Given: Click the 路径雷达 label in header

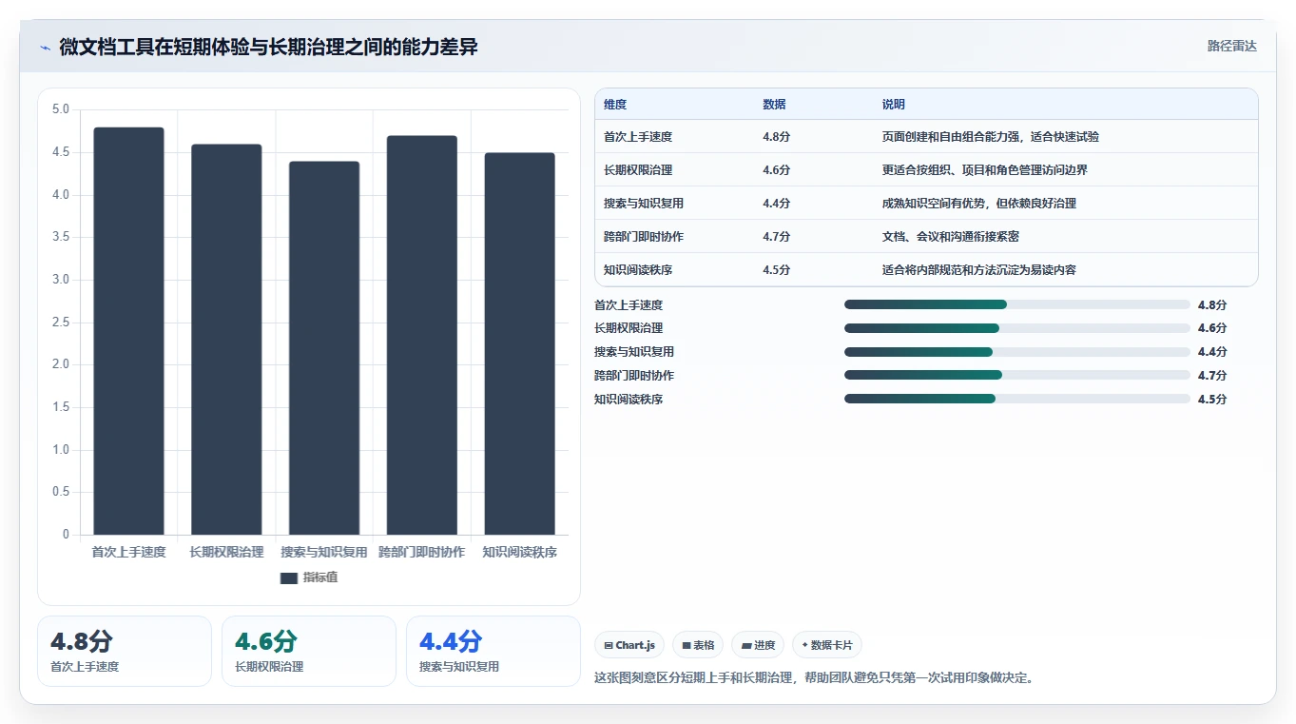Looking at the screenshot, I should click(1232, 46).
